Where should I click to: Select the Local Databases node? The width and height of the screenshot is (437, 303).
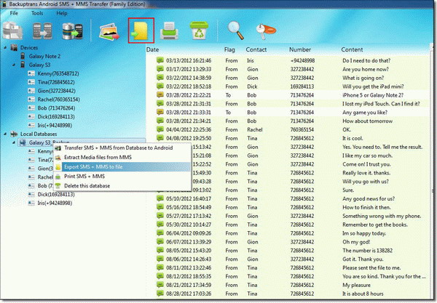[x=39, y=134]
